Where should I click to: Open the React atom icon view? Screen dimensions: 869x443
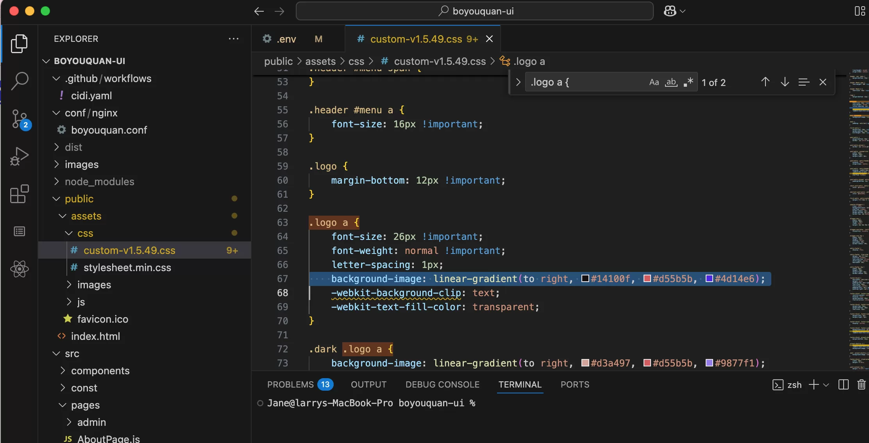pos(19,269)
